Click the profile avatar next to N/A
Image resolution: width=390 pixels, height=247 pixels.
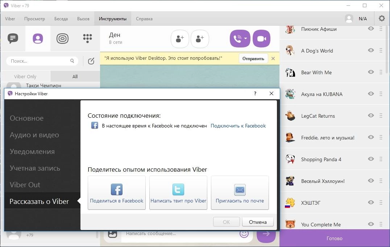coord(349,18)
